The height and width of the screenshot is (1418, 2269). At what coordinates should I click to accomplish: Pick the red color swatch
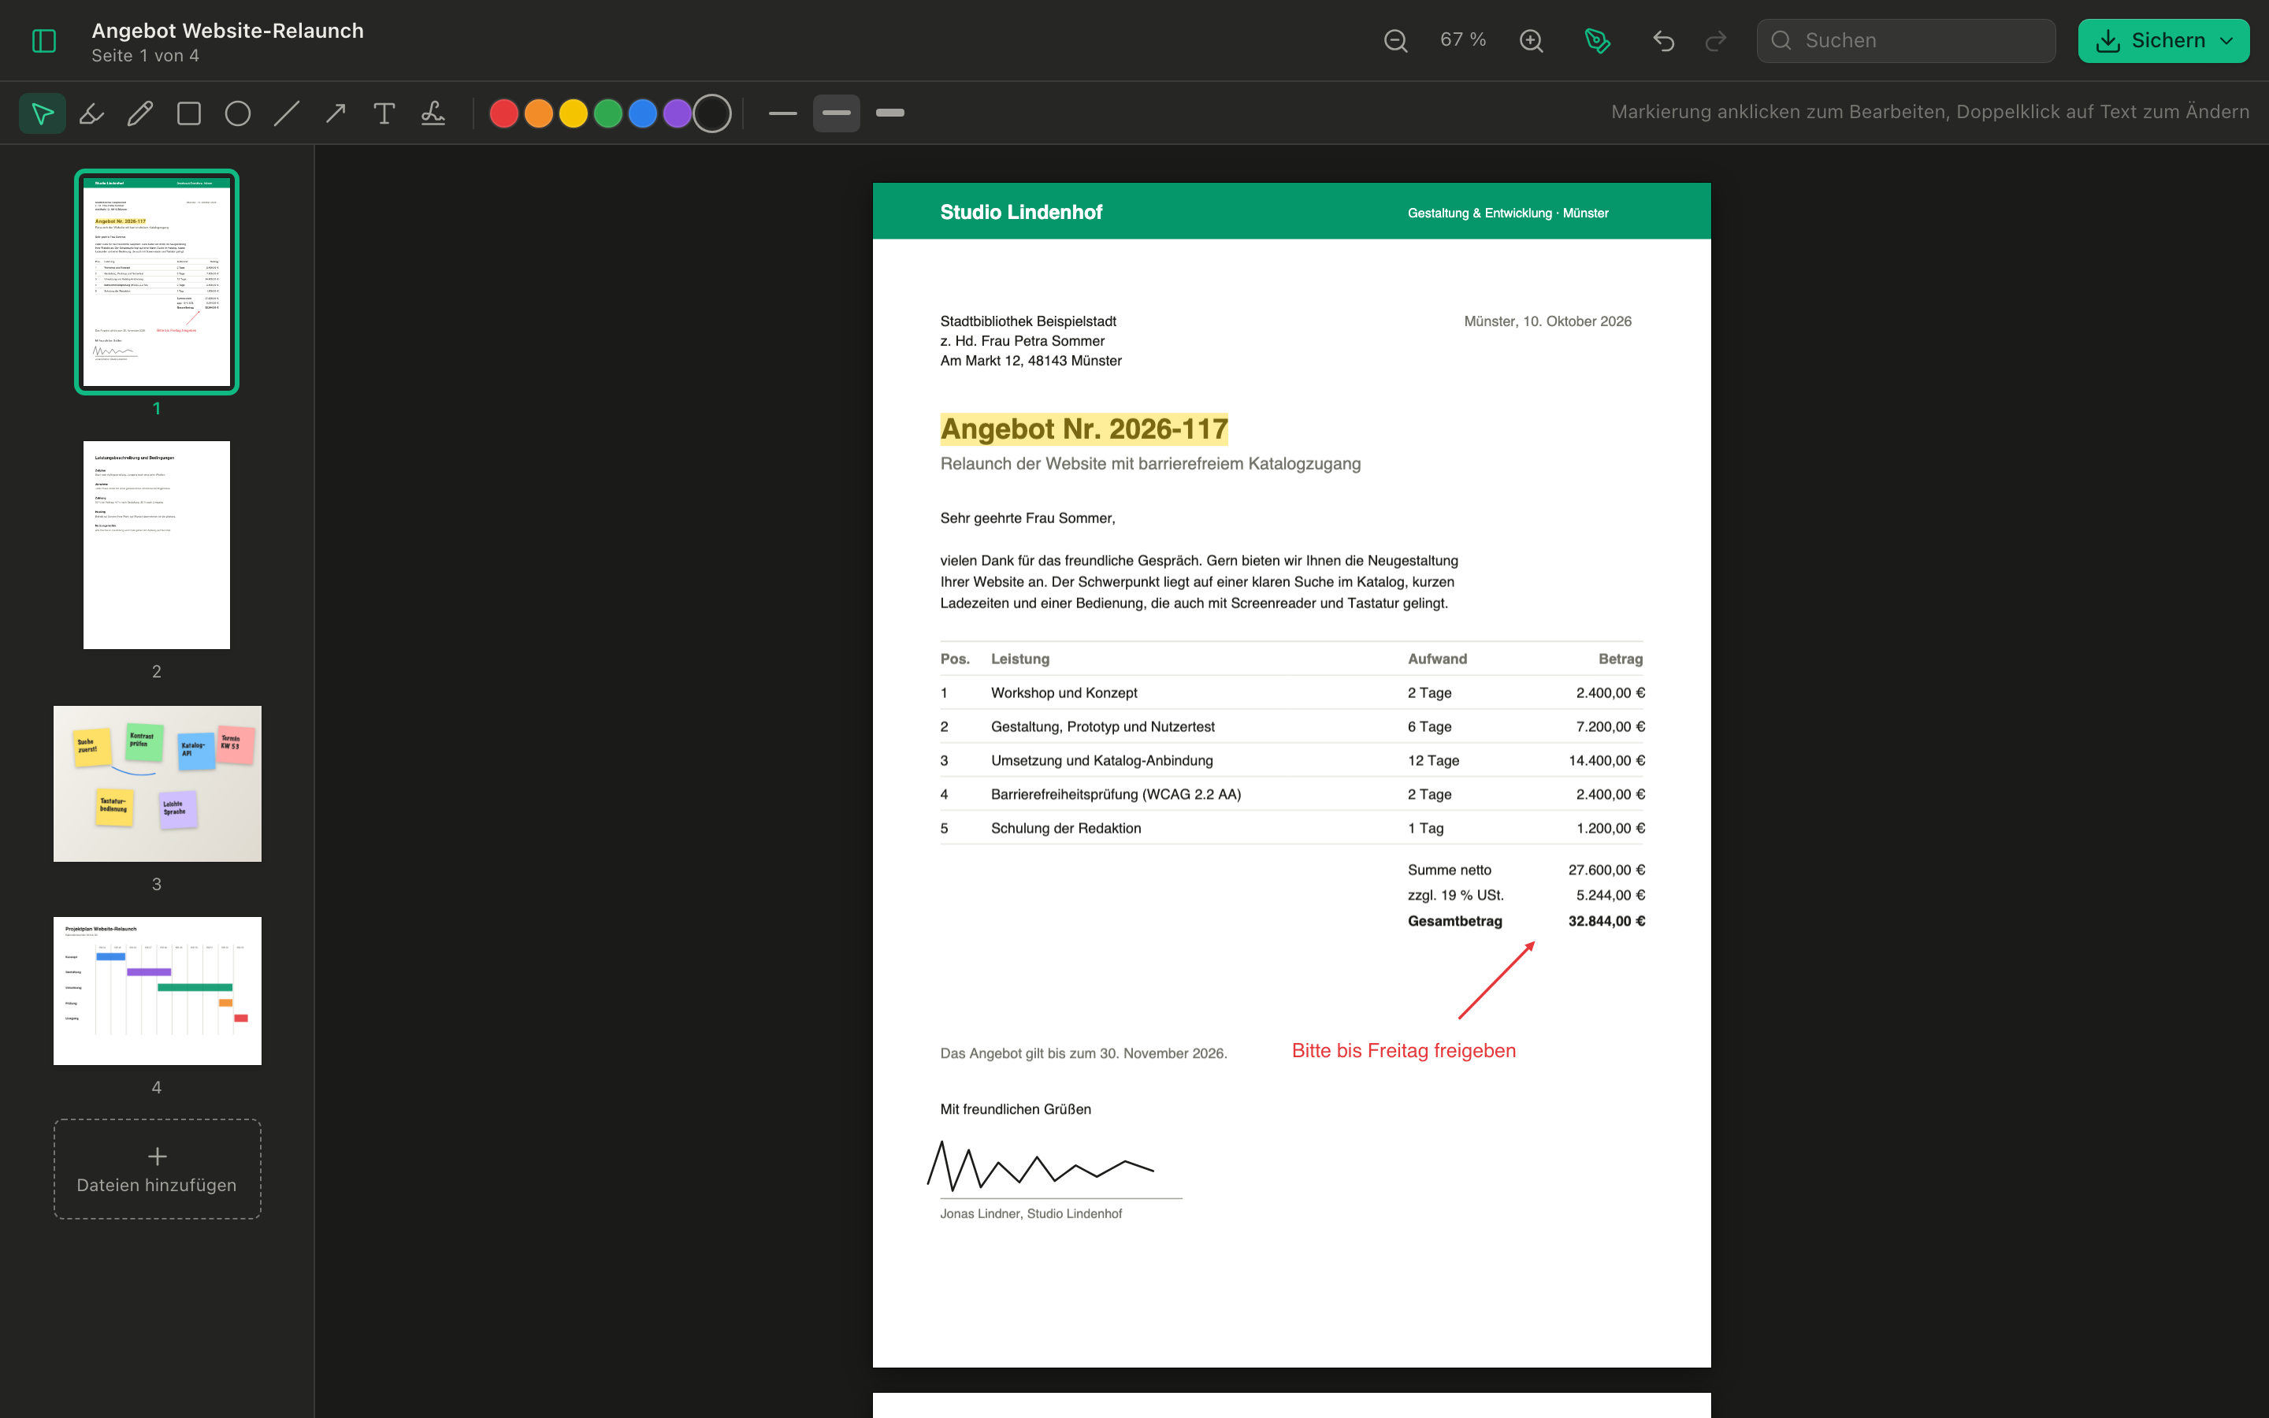(504, 113)
